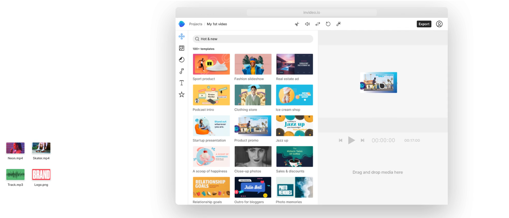Open the star favorites panel in sidebar
This screenshot has height=218, width=509.
tap(182, 94)
